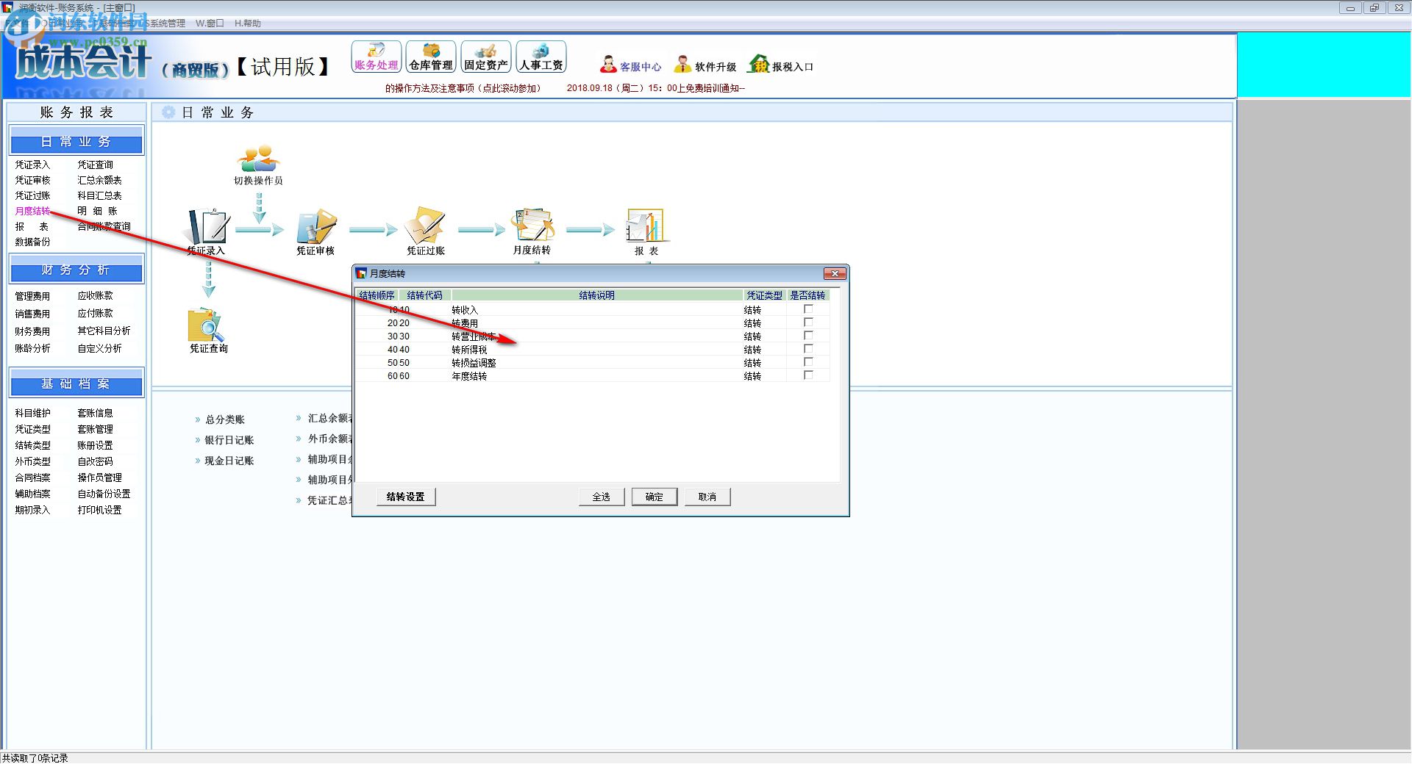Select the 转损益调整 row in the table
The width and height of the screenshot is (1412, 764).
tap(593, 362)
